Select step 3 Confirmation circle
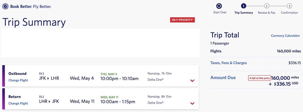This screenshot has height=112, width=303. [x=290, y=6]
